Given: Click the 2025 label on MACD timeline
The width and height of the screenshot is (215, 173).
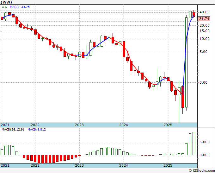Looking at the screenshot, I should (x=168, y=165).
